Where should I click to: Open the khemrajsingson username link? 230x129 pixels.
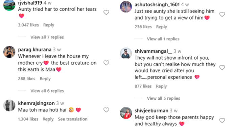click(36, 103)
